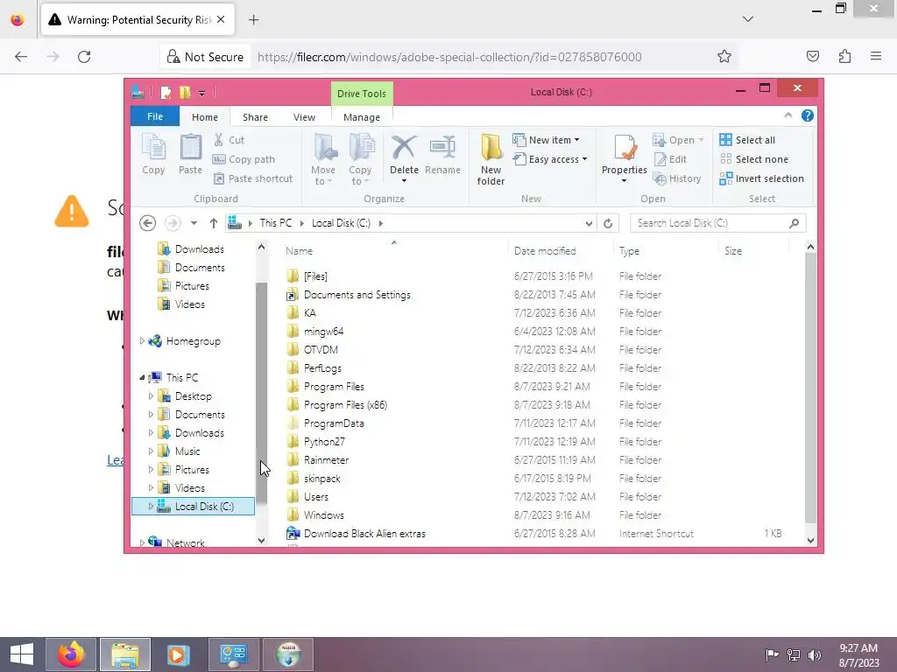The width and height of the screenshot is (897, 672).
Task: Select the Python27 folder
Action: pyautogui.click(x=324, y=442)
